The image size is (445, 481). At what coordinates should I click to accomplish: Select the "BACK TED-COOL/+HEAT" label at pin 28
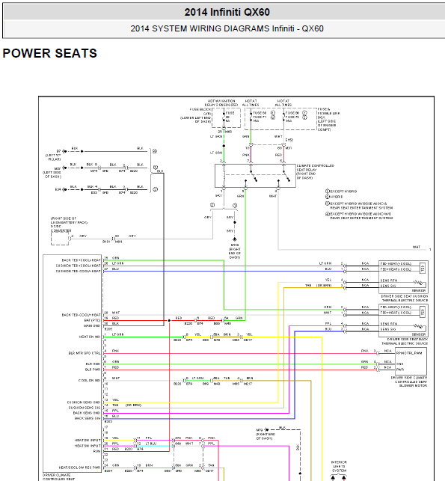[x=82, y=315]
